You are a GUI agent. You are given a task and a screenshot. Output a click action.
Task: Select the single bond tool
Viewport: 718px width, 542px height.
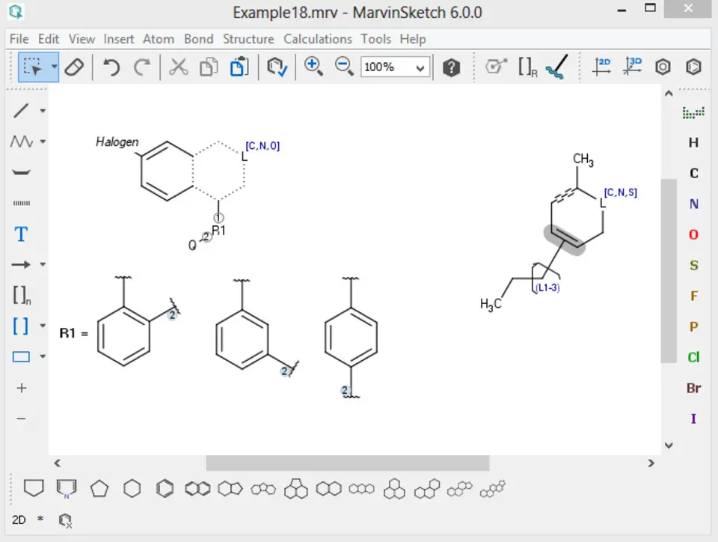coord(21,110)
